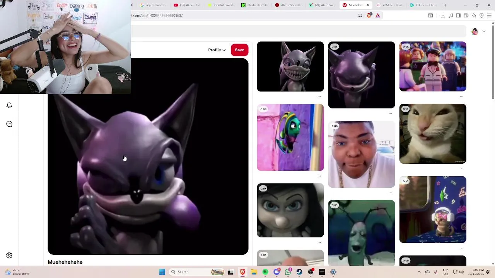495x278 pixels.
Task: Switch to the Editor Clideo tab
Action: [x=423, y=5]
